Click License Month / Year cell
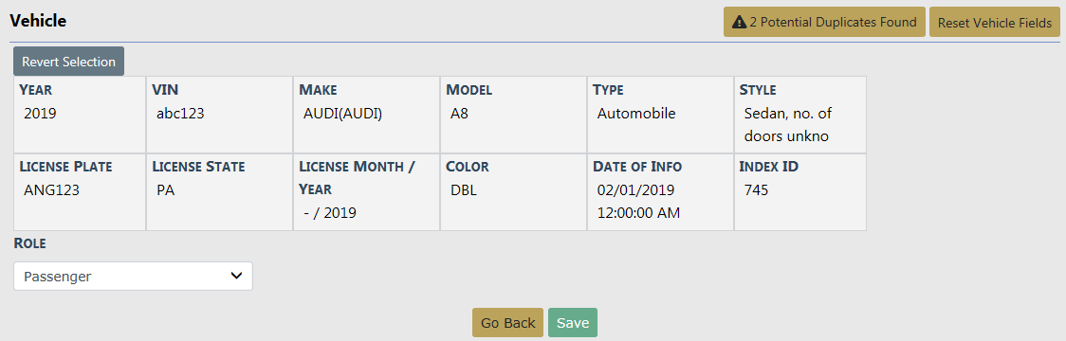 (x=366, y=192)
